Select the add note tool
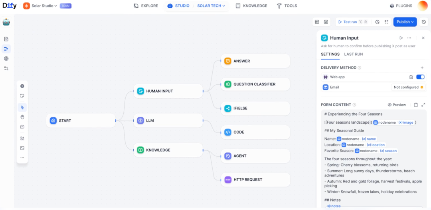Image resolution: width=431 pixels, height=210 pixels. pos(22,95)
